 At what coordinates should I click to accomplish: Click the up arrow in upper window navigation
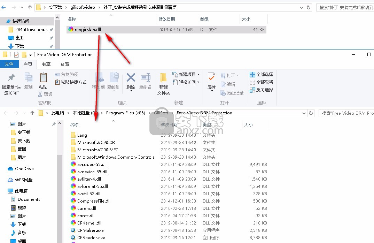(30, 7)
